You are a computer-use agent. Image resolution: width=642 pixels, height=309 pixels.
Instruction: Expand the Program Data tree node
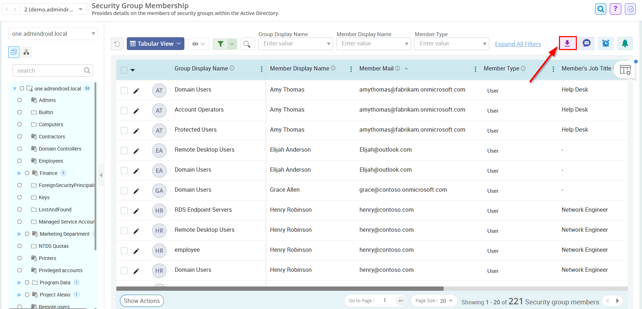pyautogui.click(x=19, y=283)
